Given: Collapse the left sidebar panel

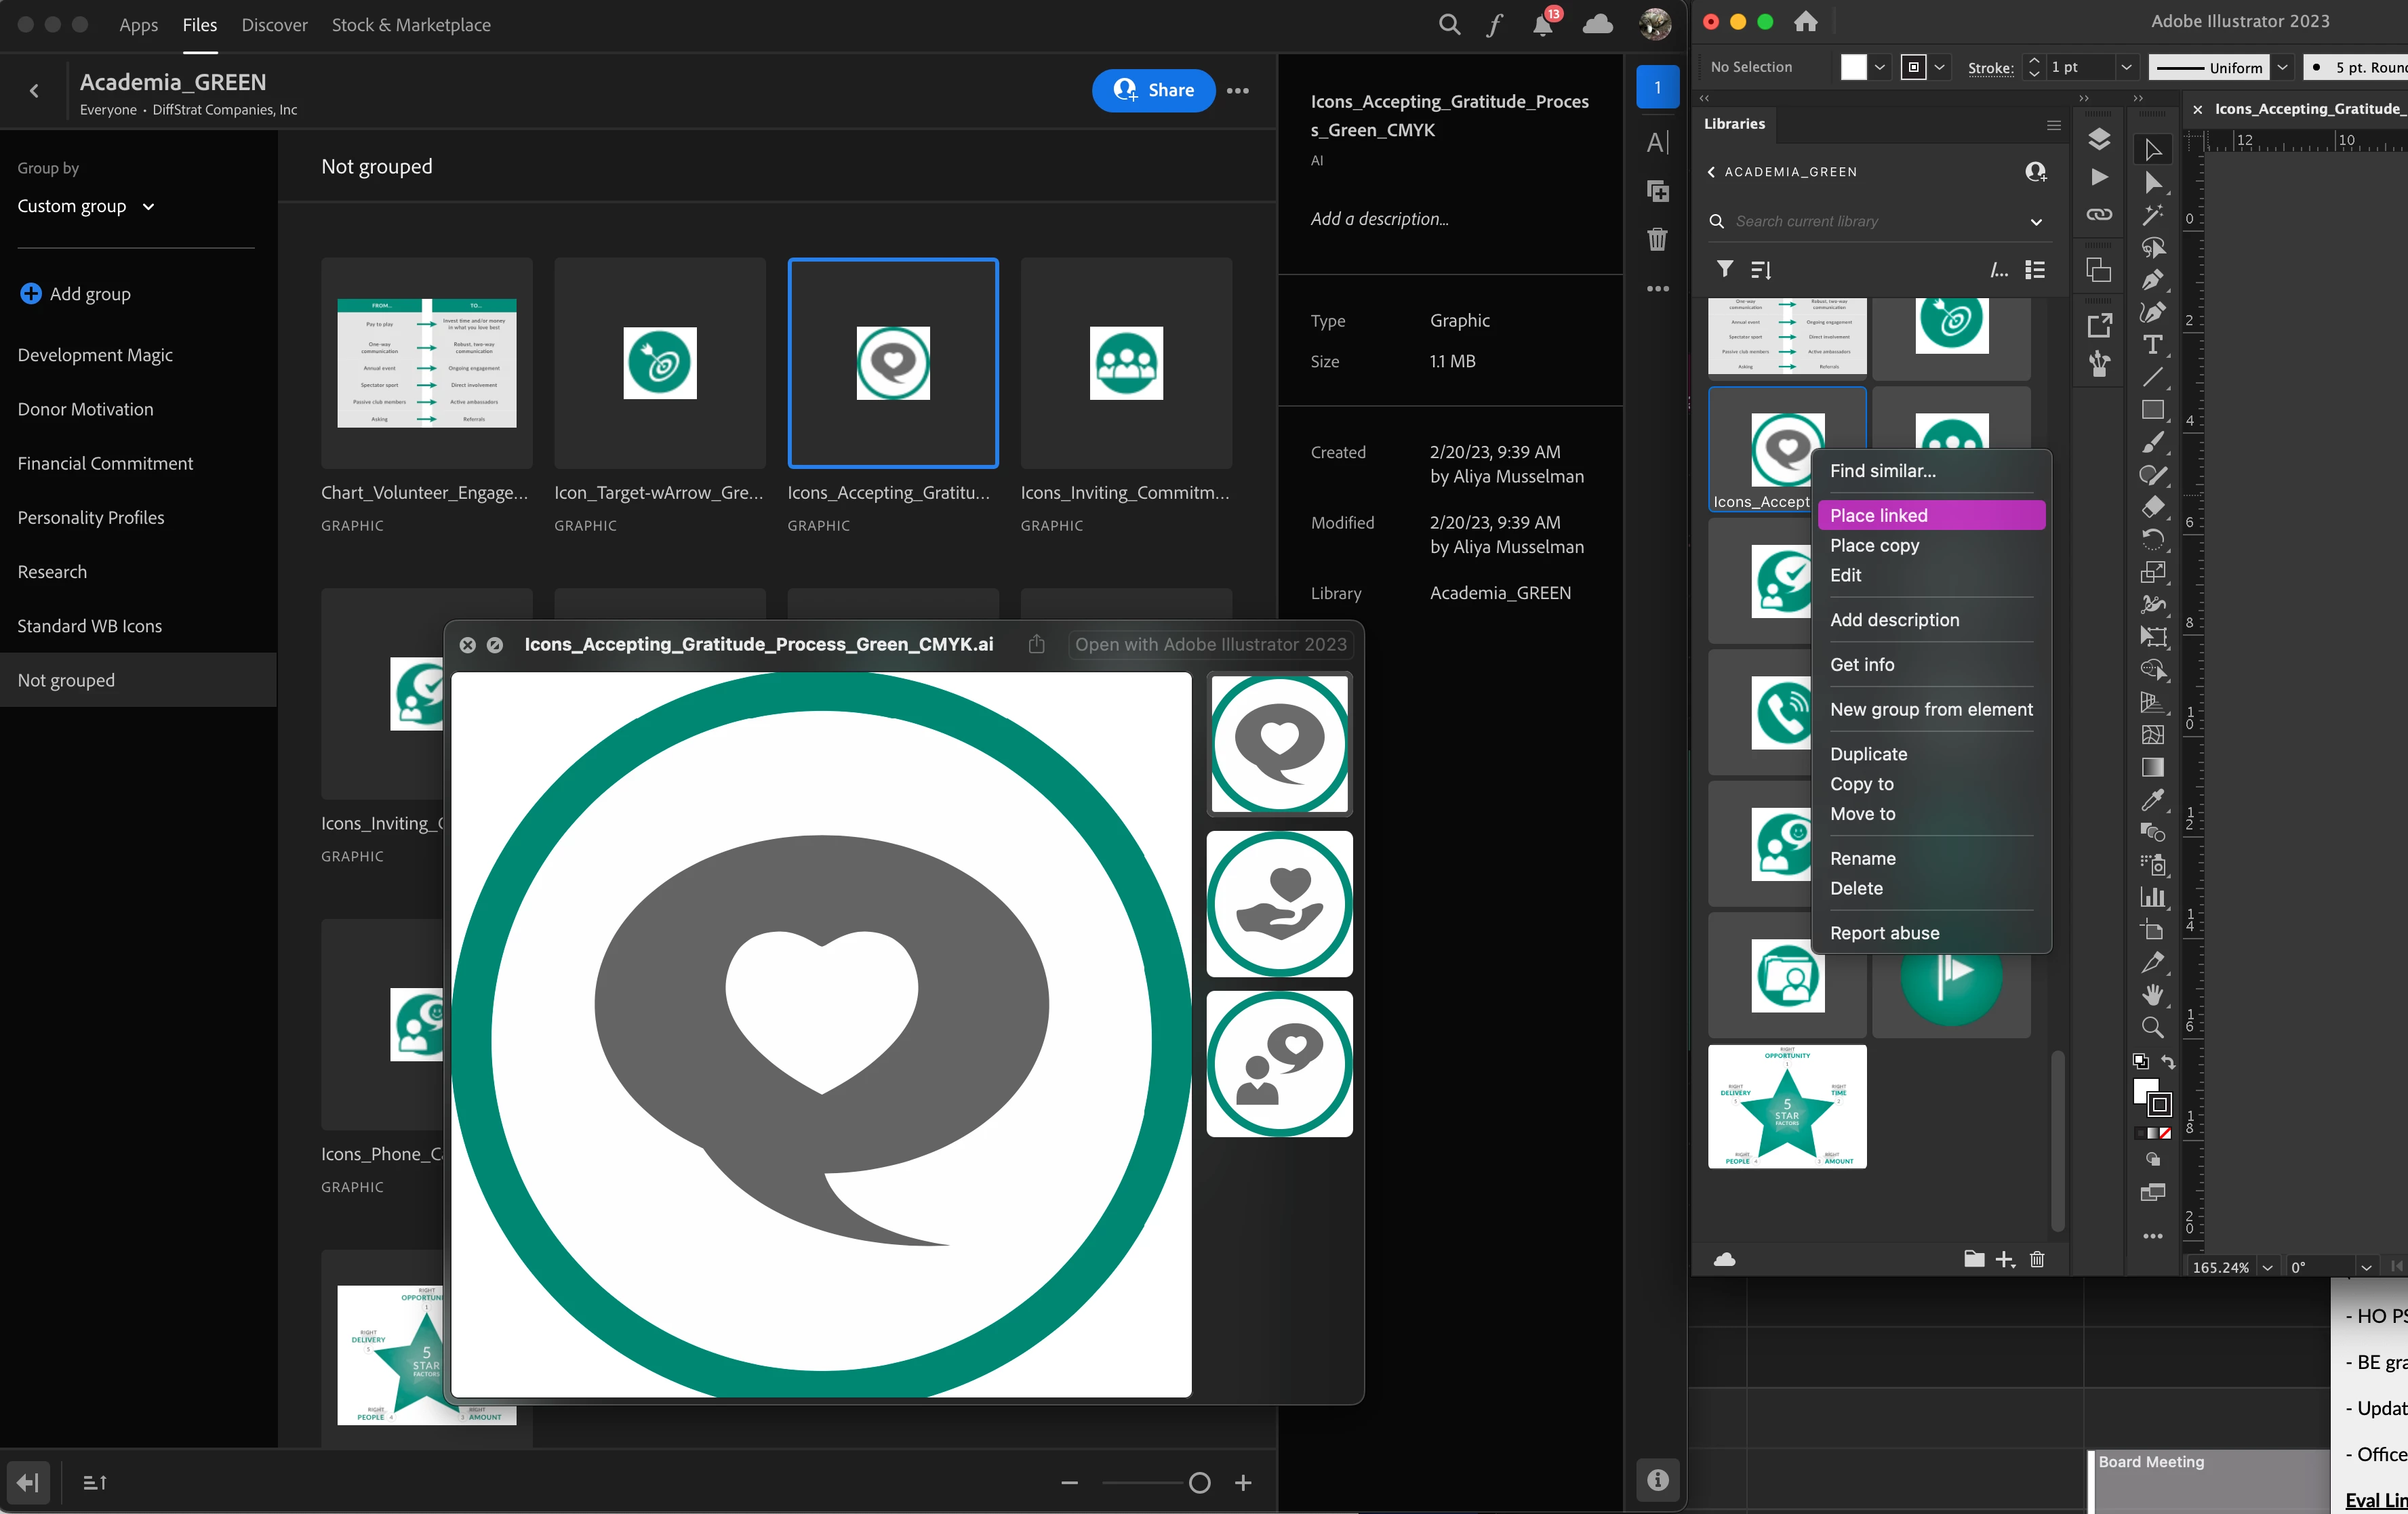Looking at the screenshot, I should pos(28,1482).
